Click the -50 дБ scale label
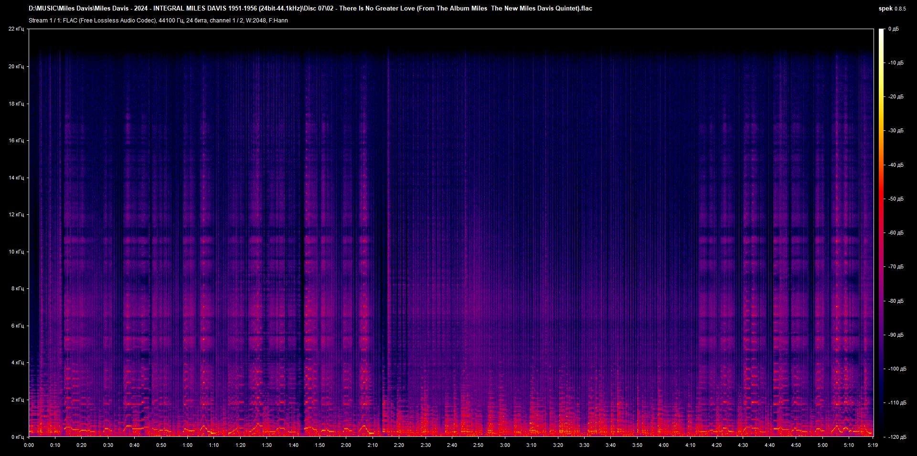Viewport: 917px width, 456px height. coord(896,199)
